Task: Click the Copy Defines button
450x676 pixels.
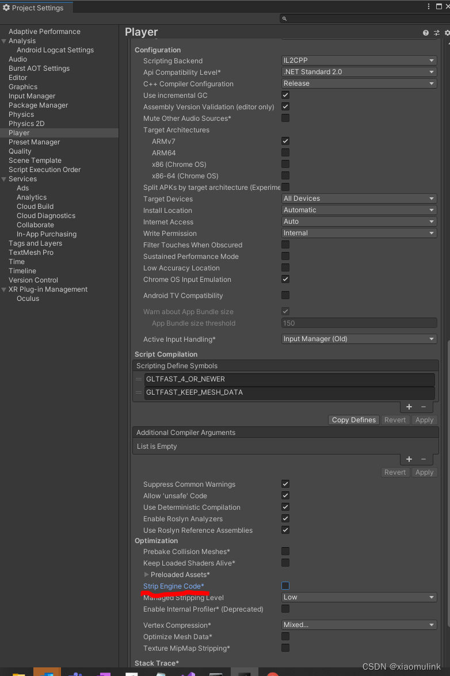Action: 353,420
